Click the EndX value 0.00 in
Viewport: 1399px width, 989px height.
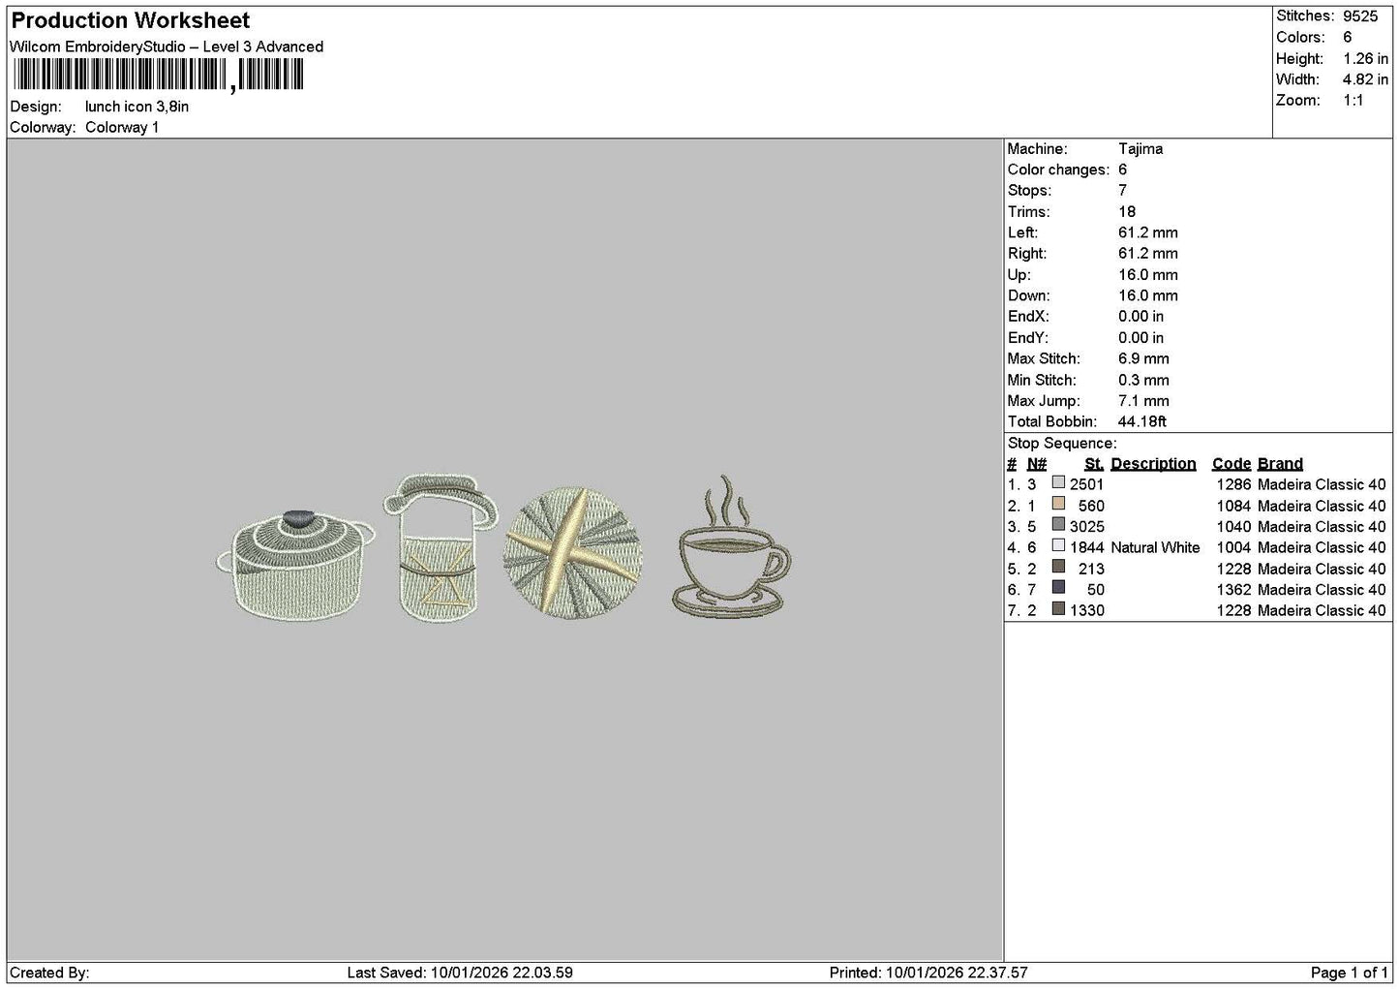point(1141,316)
